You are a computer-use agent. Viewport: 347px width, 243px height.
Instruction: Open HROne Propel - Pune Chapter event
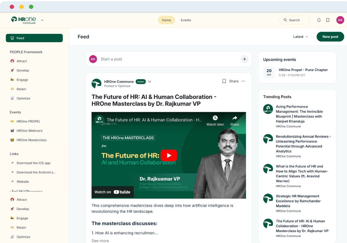coord(303,70)
